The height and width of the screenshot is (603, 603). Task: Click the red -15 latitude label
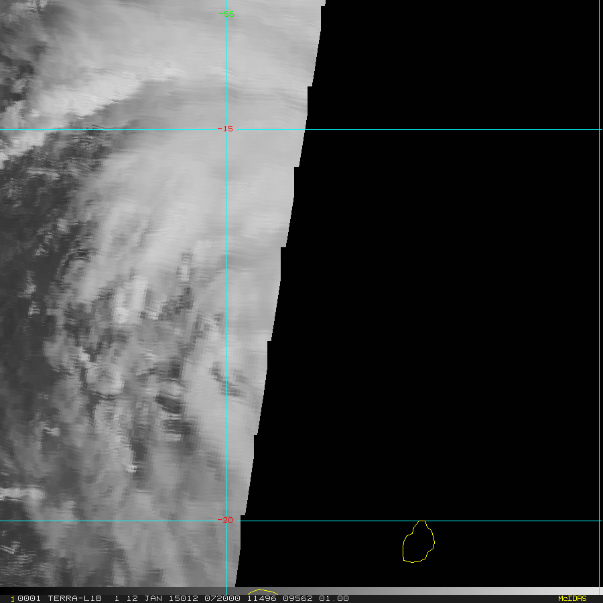coord(226,129)
